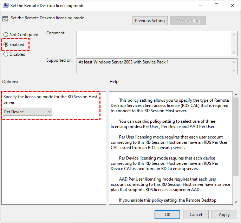Click the Help paragraph 'Per User licensing mode requires'
241x223 pixels.
(x=169, y=142)
